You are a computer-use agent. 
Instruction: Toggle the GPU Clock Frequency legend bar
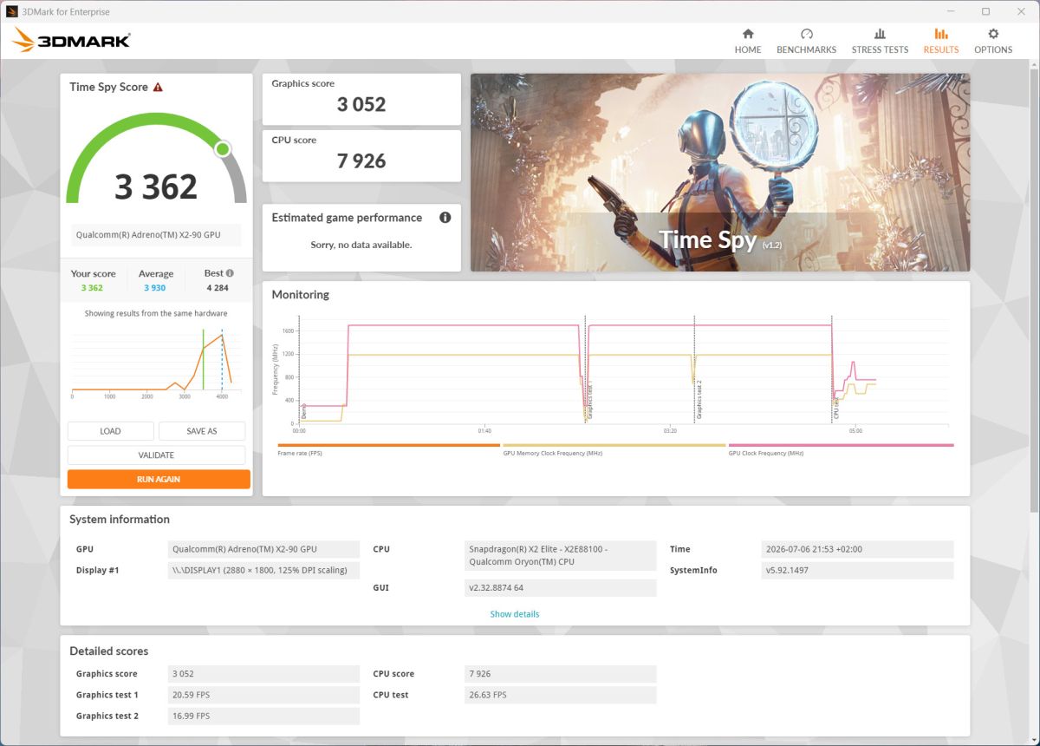(841, 446)
